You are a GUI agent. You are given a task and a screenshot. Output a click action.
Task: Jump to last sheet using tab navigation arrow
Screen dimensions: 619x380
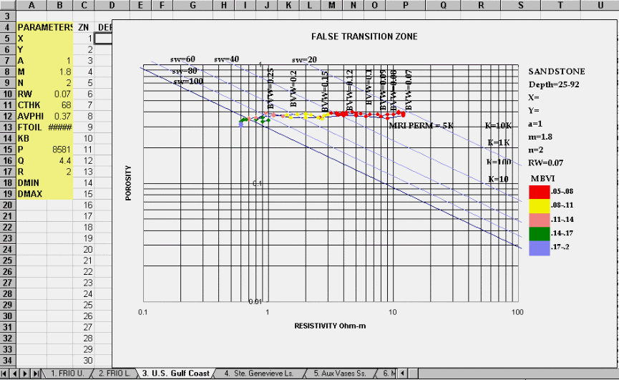[x=36, y=374]
